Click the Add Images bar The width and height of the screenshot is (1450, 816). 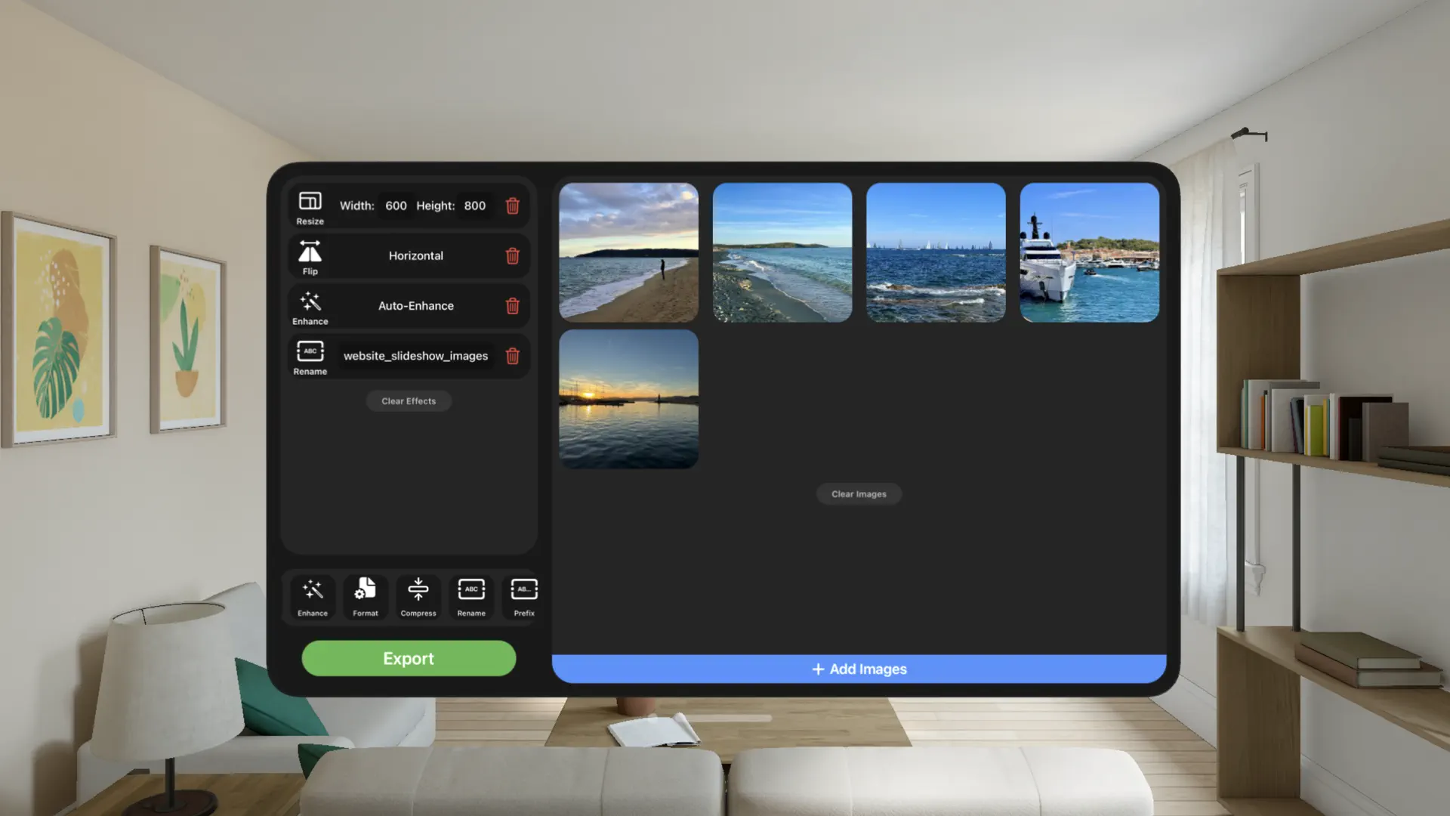(858, 668)
